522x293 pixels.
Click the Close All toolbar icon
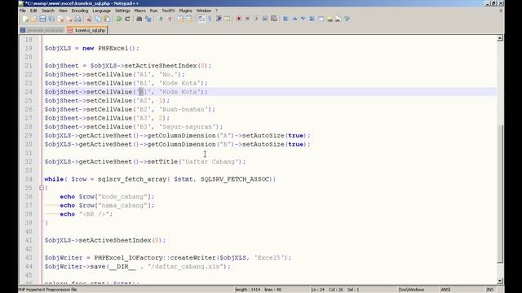69,19
